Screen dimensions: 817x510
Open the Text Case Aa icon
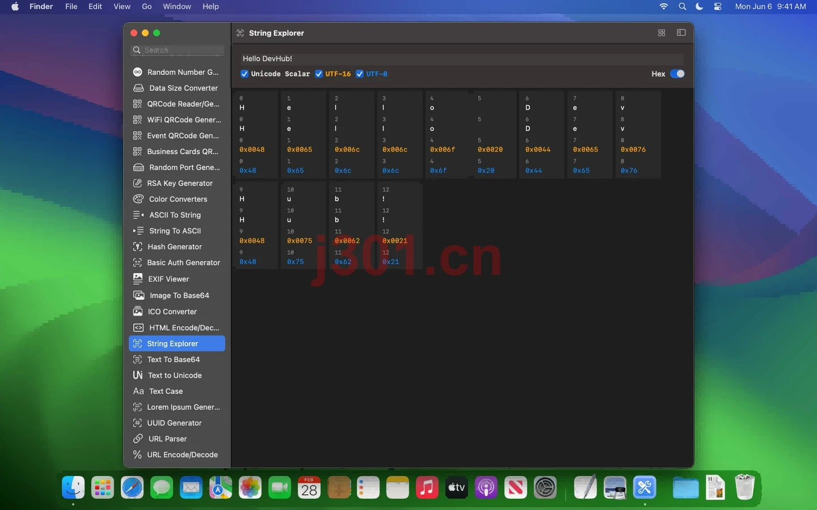click(138, 391)
